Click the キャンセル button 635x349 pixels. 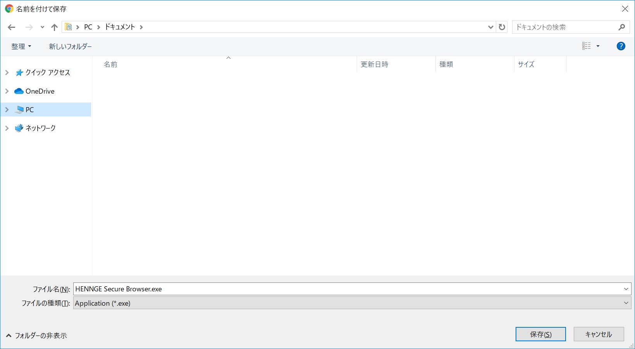coord(599,334)
